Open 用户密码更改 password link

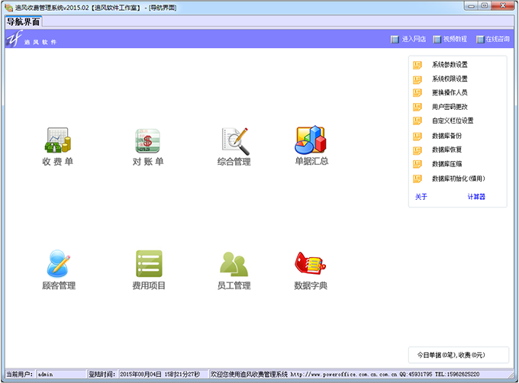(x=450, y=107)
